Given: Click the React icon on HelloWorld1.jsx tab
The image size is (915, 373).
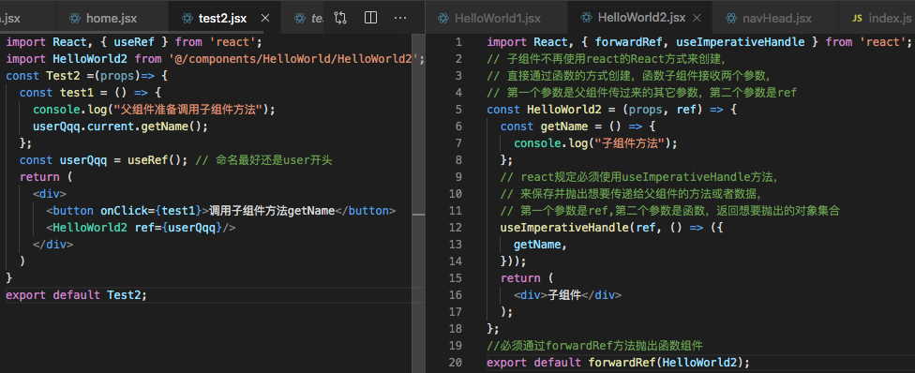Looking at the screenshot, I should [442, 18].
